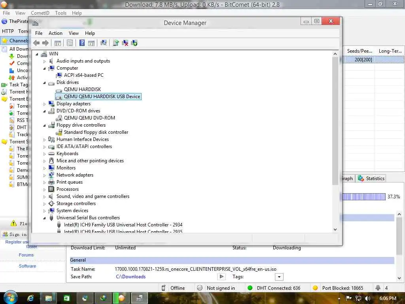Click the Windows Start orb

click(x=11, y=298)
